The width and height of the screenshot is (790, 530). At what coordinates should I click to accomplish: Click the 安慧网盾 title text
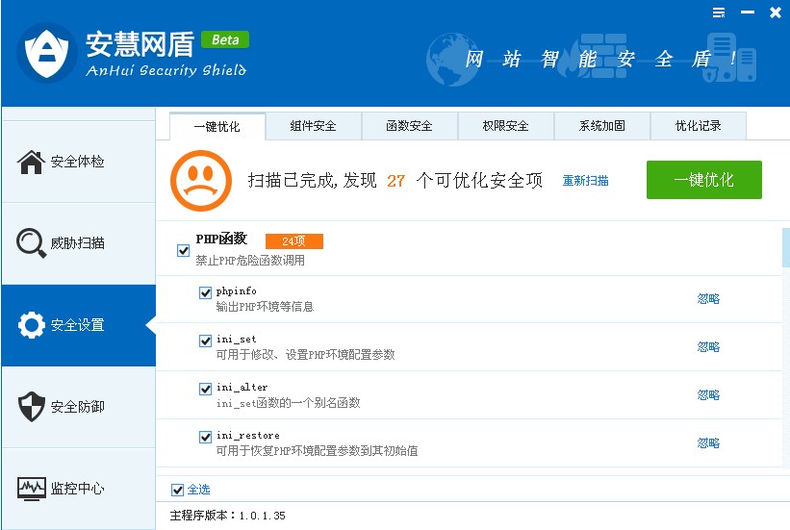[x=140, y=44]
